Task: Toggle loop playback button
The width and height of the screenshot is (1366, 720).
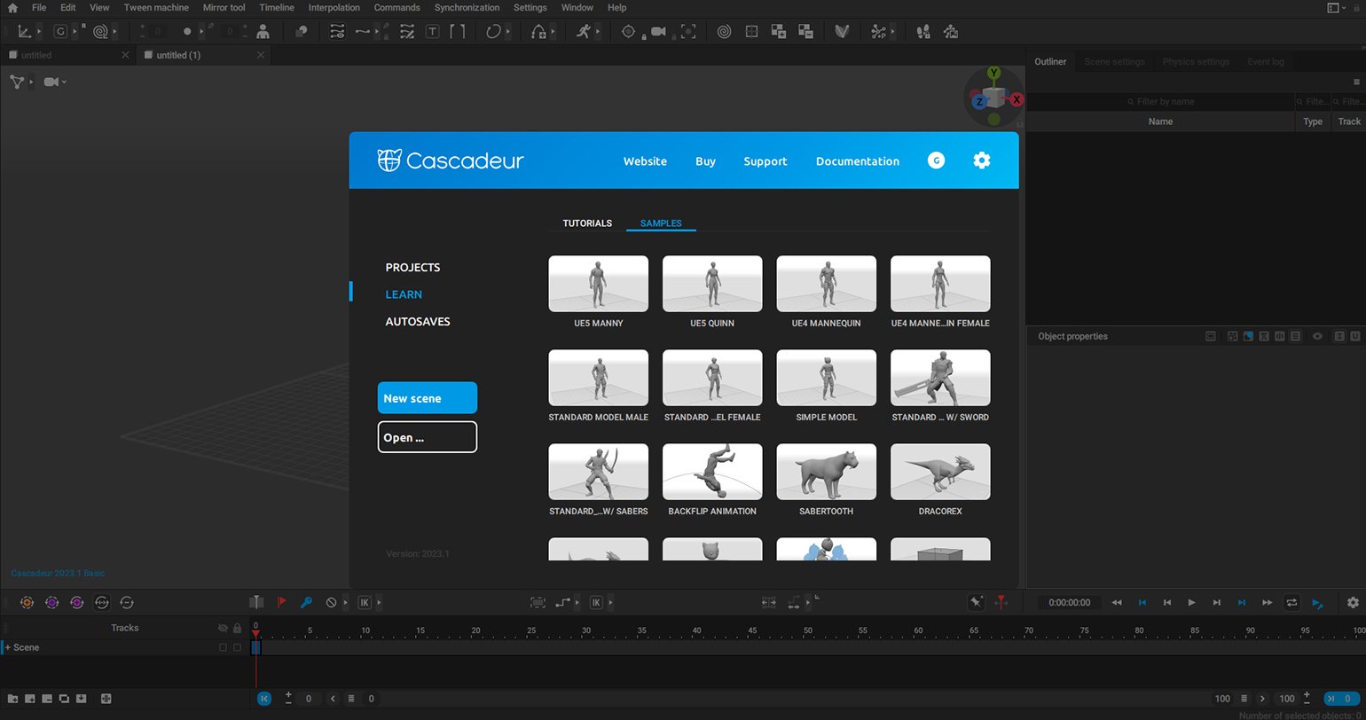Action: coord(1291,602)
